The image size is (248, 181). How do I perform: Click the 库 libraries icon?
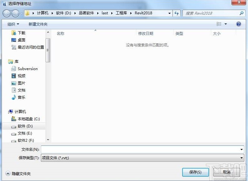(11, 62)
